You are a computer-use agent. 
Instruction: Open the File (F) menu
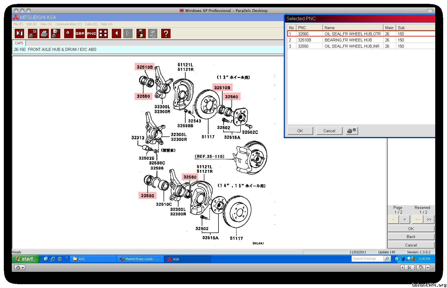pyautogui.click(x=18, y=24)
